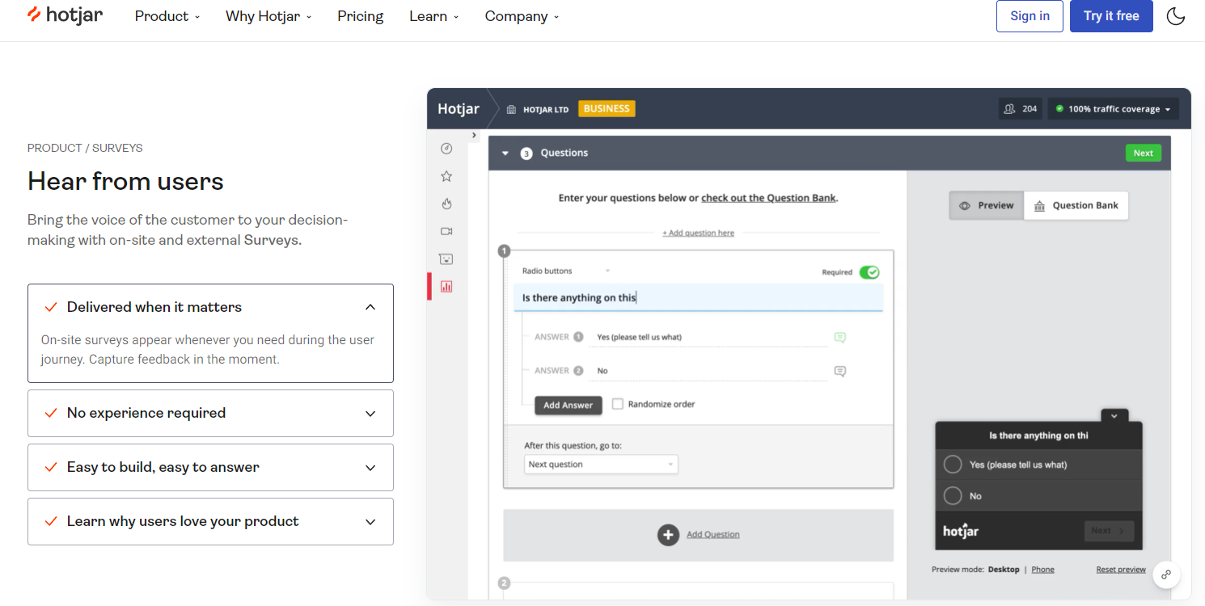Check the Randomize order checkbox
Screen dimensions: 1205x606
[618, 404]
